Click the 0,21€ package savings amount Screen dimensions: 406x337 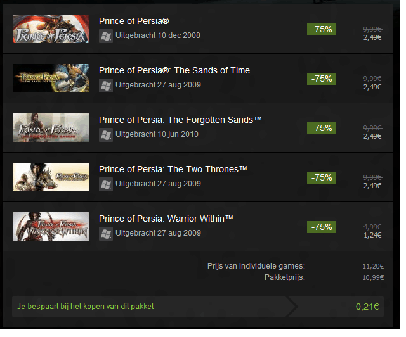tap(367, 307)
